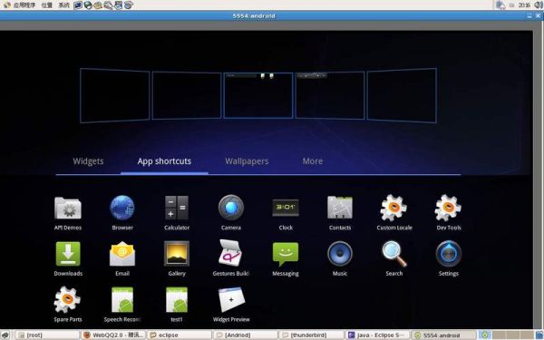The image size is (544, 340).
Task: Choose the second home screen panel
Action: pyautogui.click(x=187, y=95)
